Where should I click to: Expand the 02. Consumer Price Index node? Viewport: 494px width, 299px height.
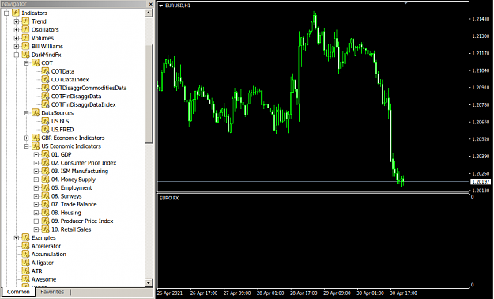click(36, 163)
